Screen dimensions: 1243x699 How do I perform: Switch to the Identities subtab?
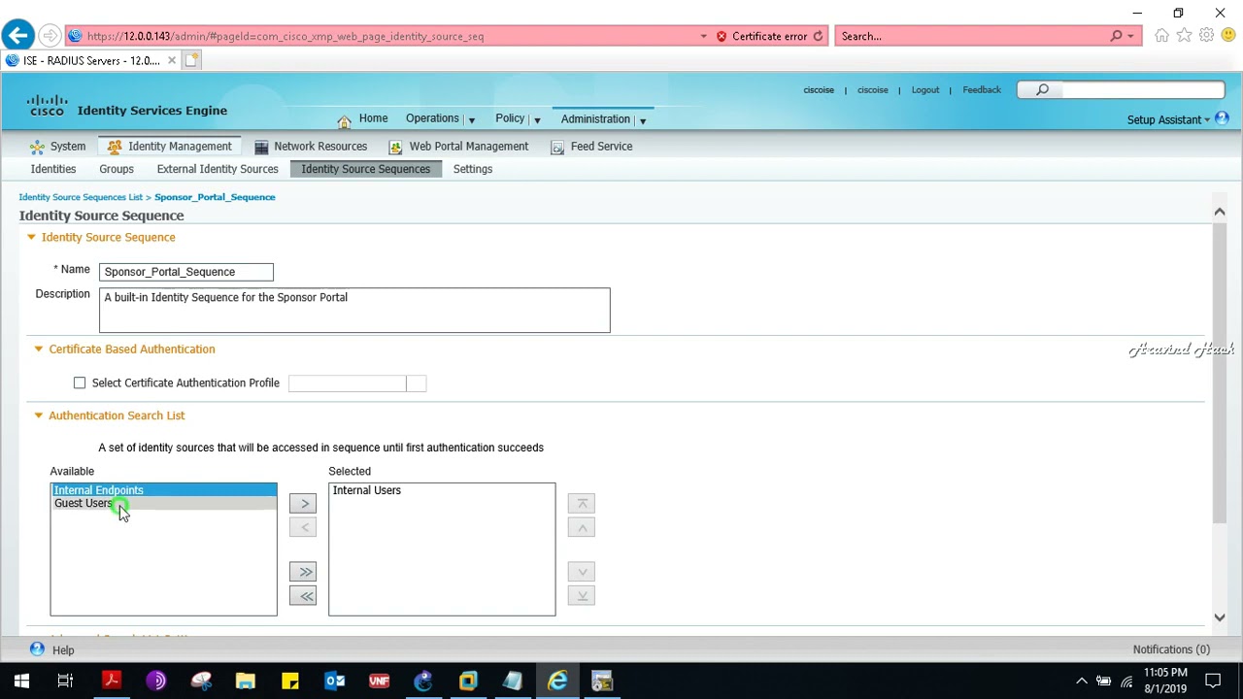(x=52, y=169)
